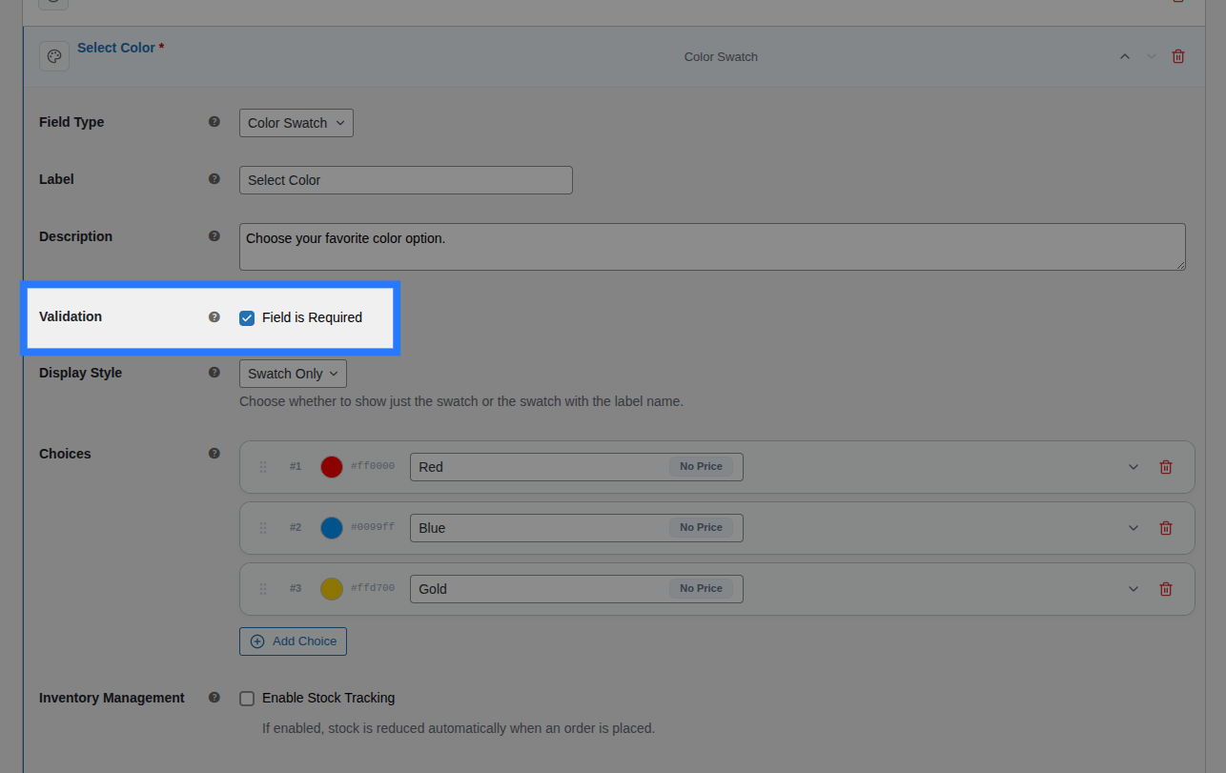
Task: Enable Stock Tracking checkbox
Action: pyautogui.click(x=247, y=699)
